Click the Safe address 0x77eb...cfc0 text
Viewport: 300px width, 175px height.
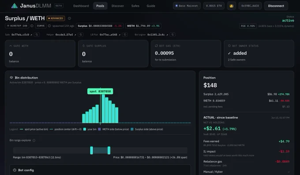[x=20, y=35]
